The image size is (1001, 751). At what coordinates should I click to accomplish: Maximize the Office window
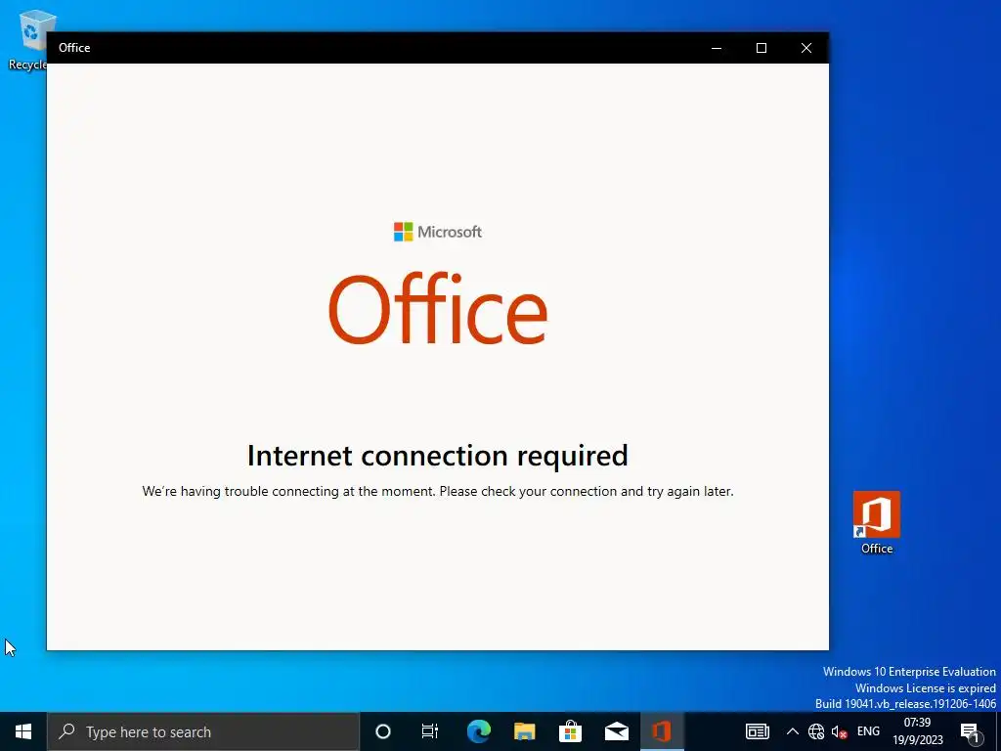click(761, 48)
